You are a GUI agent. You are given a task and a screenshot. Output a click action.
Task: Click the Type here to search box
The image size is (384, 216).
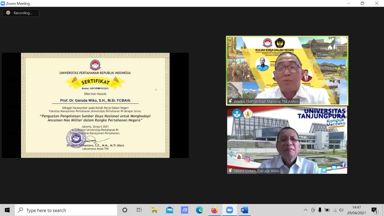tap(66, 210)
